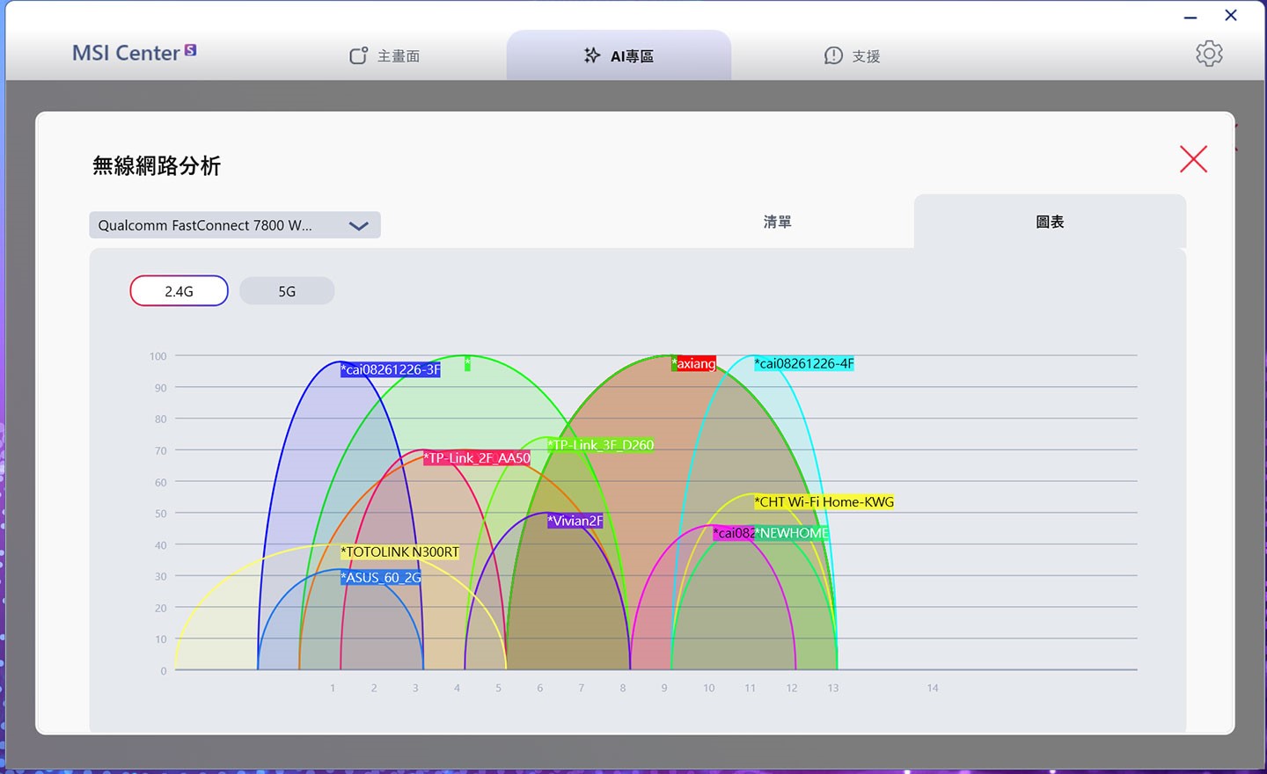Close the wireless network analysis panel
The height and width of the screenshot is (774, 1267).
coord(1193,159)
